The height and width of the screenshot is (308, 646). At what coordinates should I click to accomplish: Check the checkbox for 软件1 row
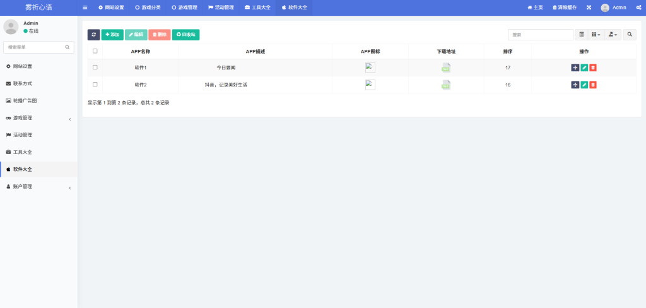(95, 67)
